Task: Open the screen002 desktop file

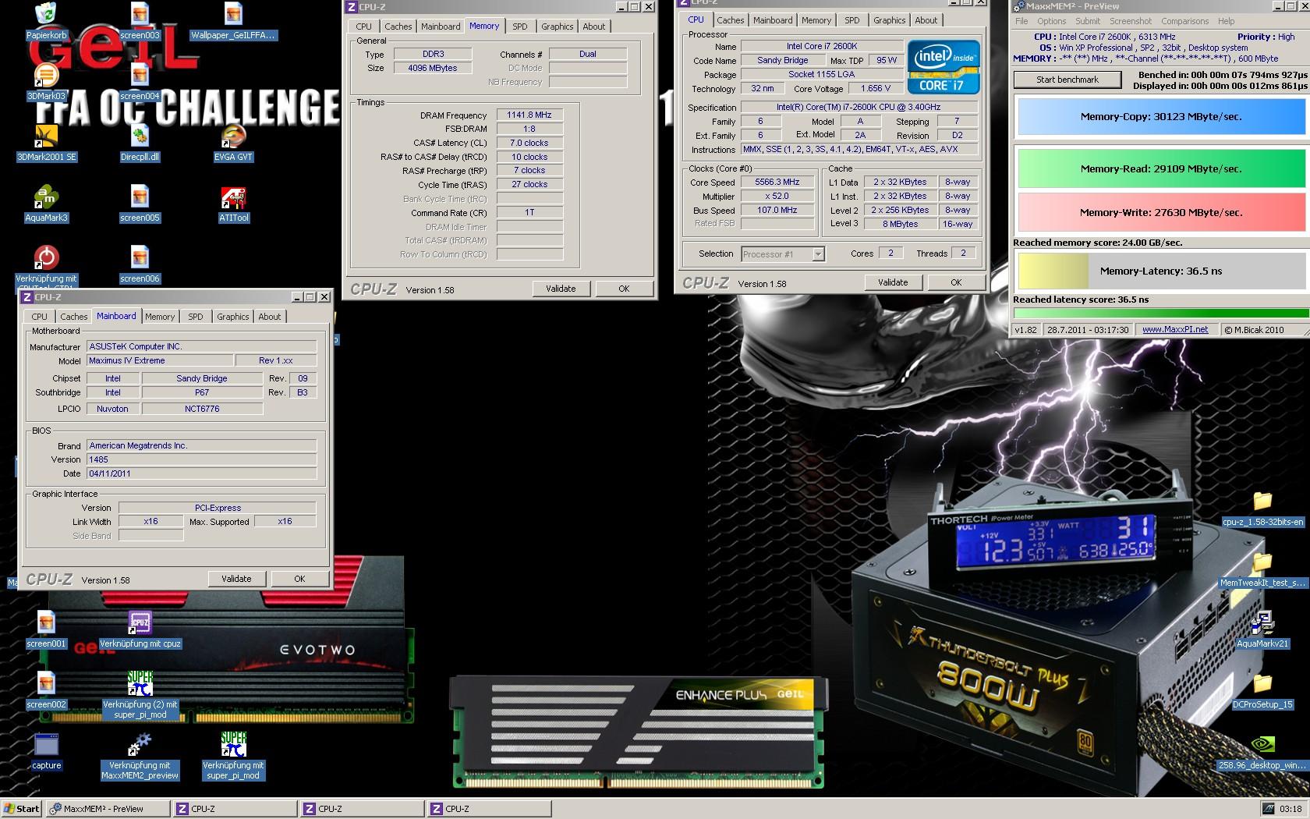Action: (46, 684)
